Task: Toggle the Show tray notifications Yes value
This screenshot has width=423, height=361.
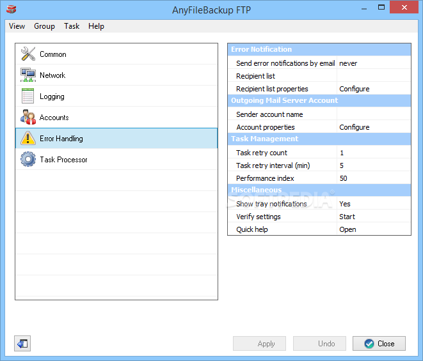Action: [374, 204]
